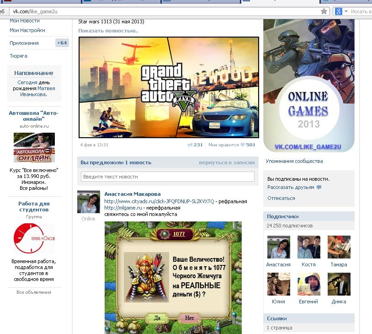The width and height of the screenshot is (372, 334).
Task: Open Приложения in the sidebar menu
Action: point(24,43)
